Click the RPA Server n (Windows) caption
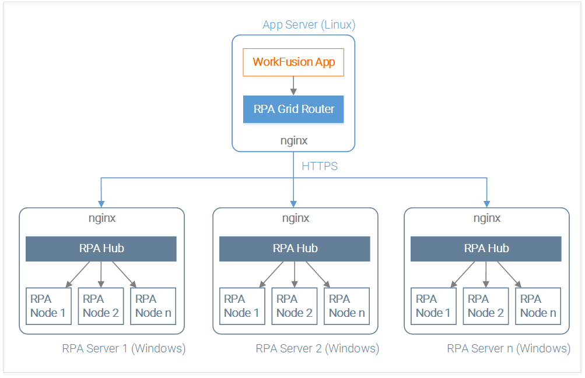 click(x=509, y=348)
